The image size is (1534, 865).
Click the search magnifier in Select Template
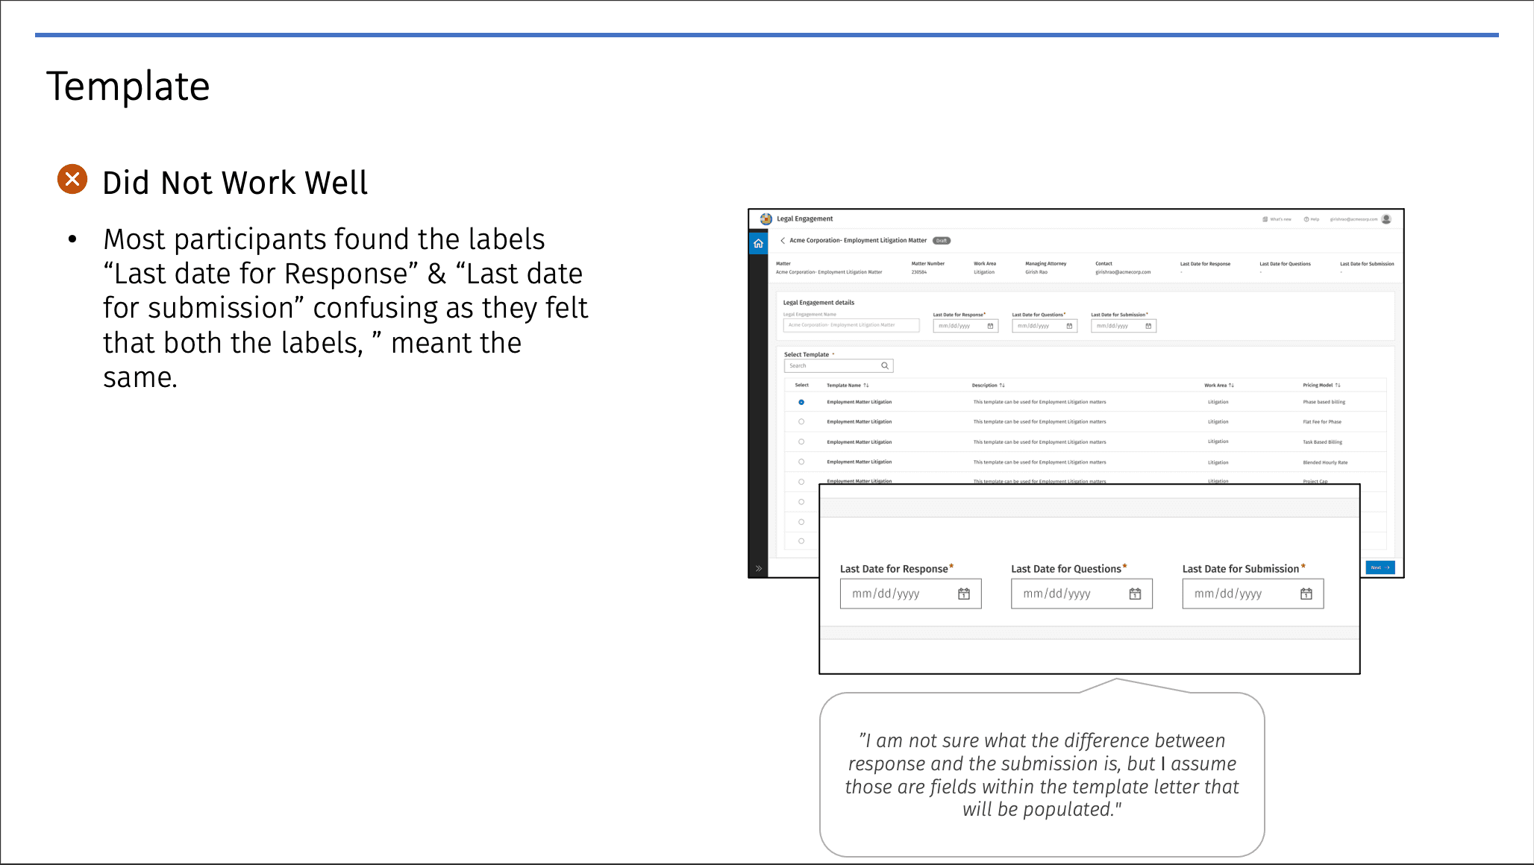tap(885, 365)
